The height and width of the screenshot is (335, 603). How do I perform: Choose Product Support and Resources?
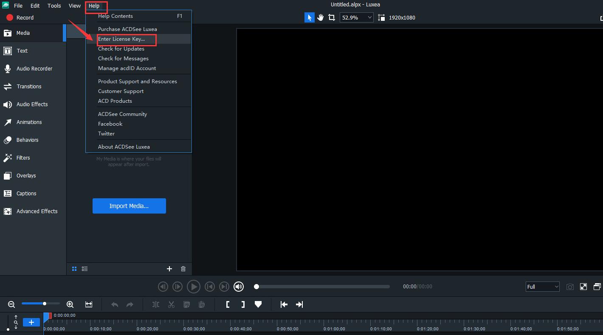click(138, 81)
